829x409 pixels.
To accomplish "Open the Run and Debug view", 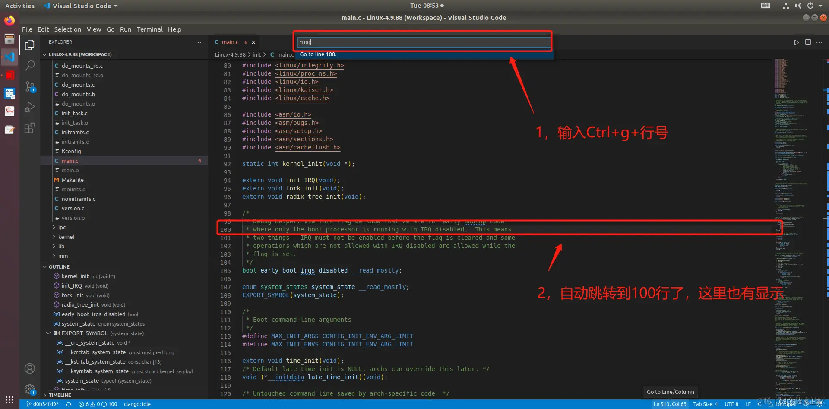I will click(30, 107).
